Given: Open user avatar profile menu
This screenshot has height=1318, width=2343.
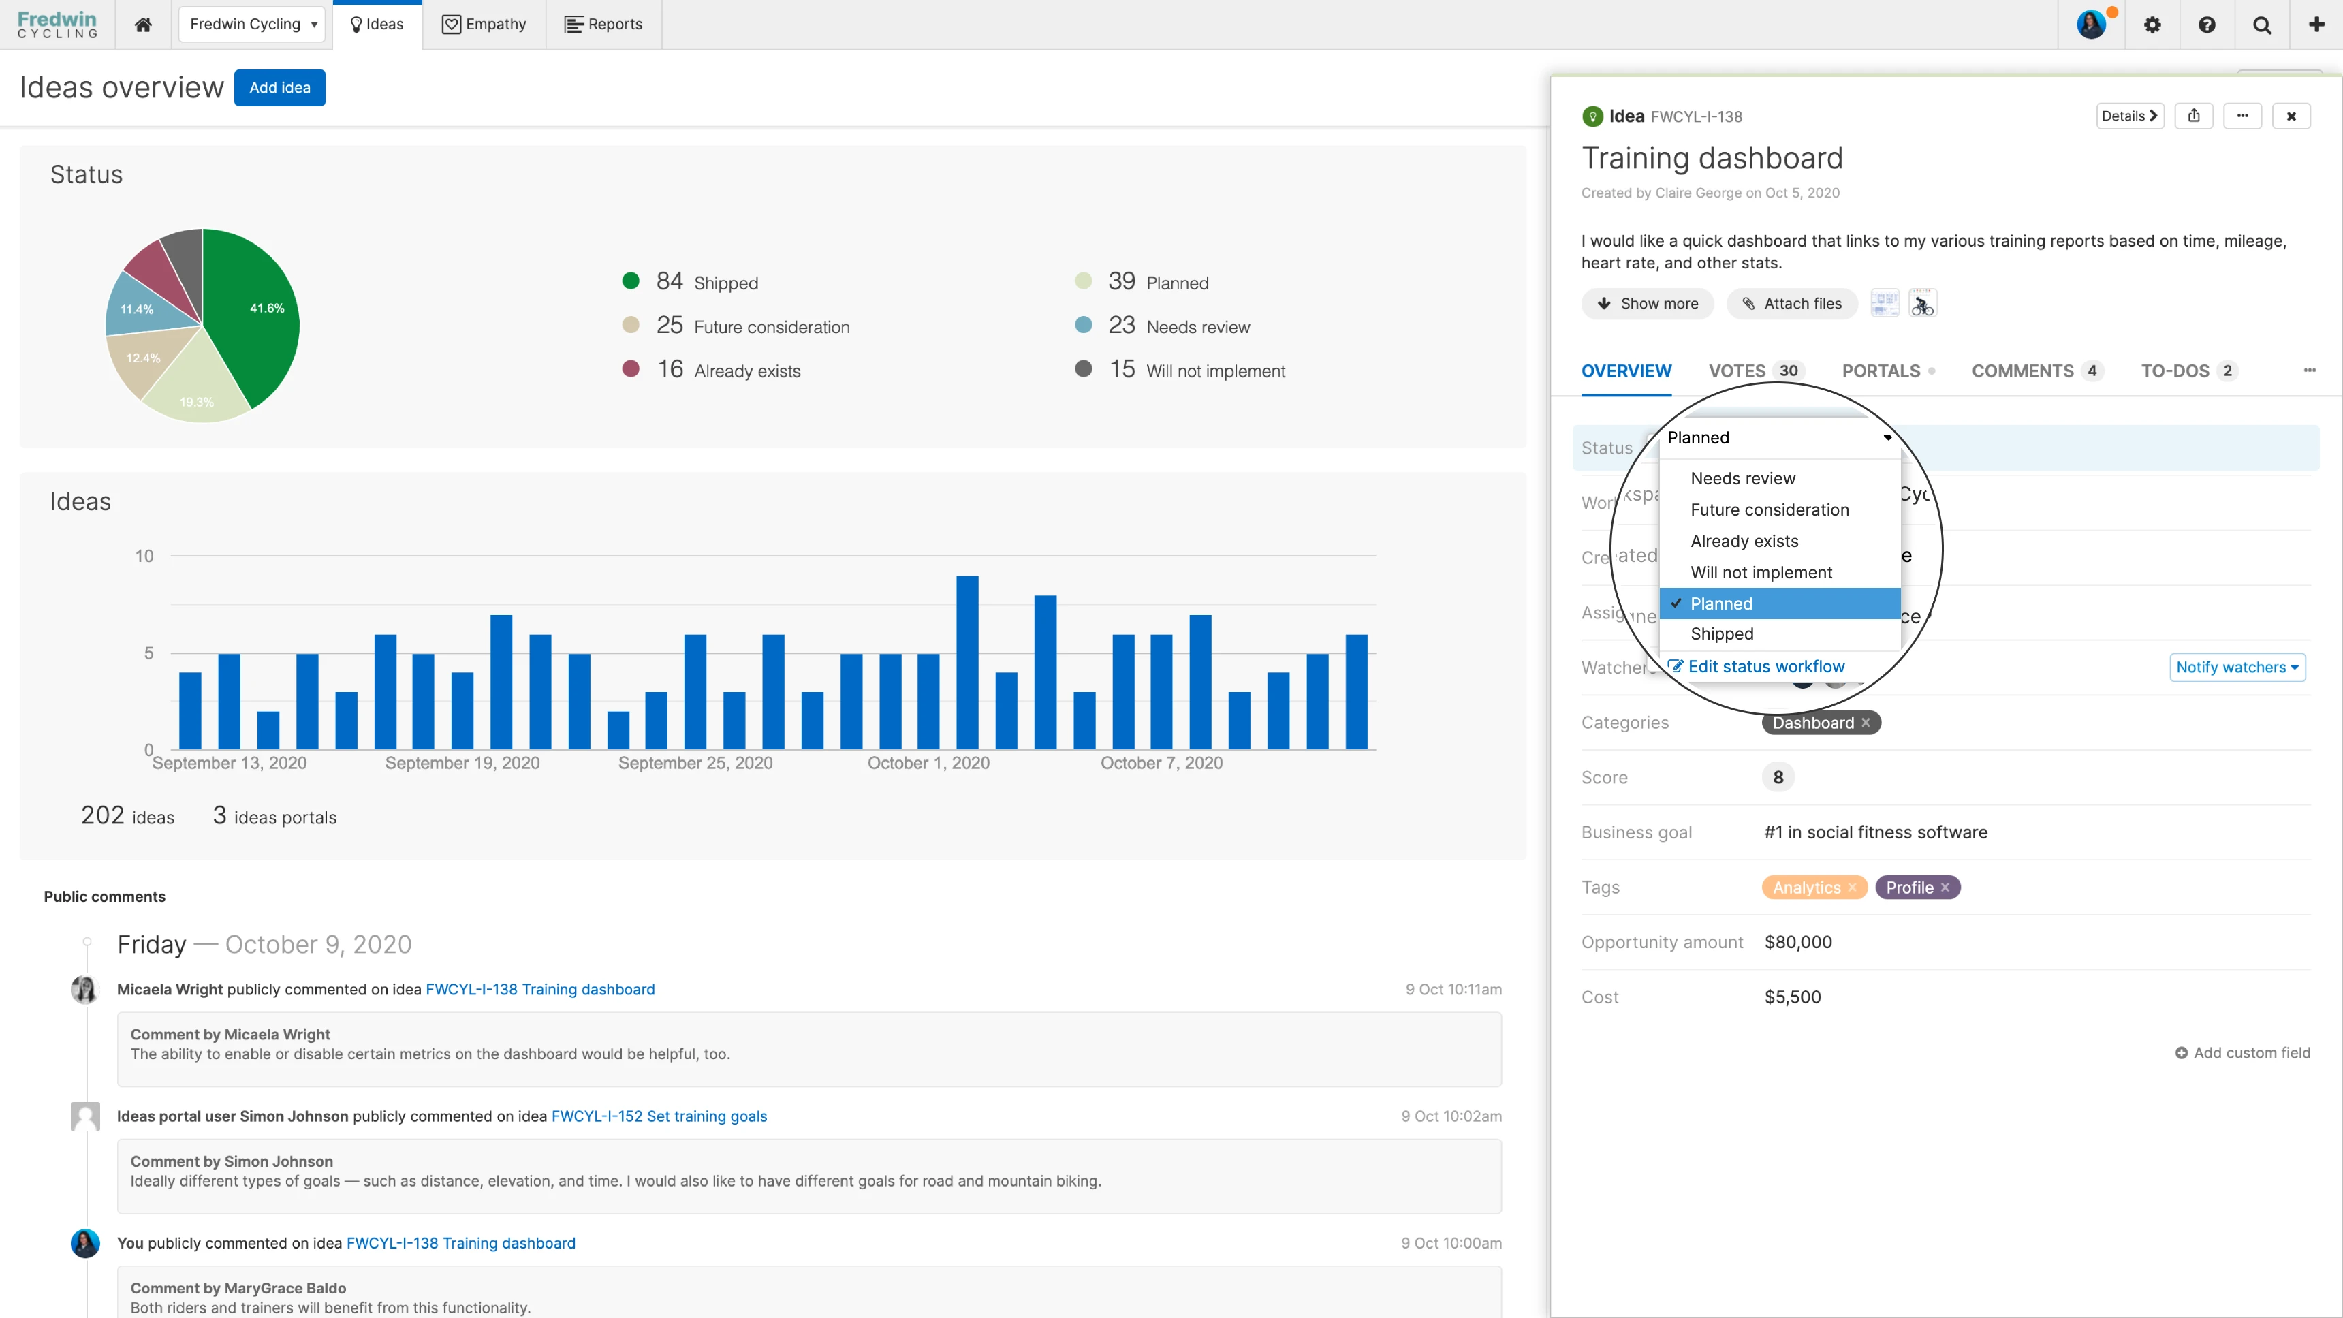Looking at the screenshot, I should pyautogui.click(x=2091, y=25).
